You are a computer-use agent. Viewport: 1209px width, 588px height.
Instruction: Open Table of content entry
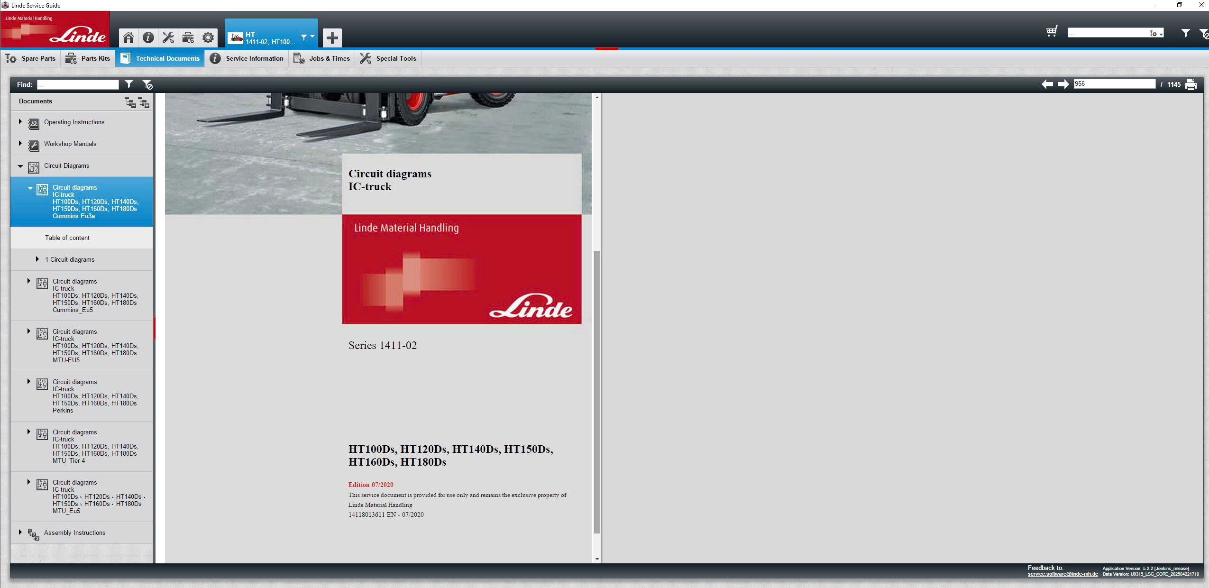(x=82, y=238)
